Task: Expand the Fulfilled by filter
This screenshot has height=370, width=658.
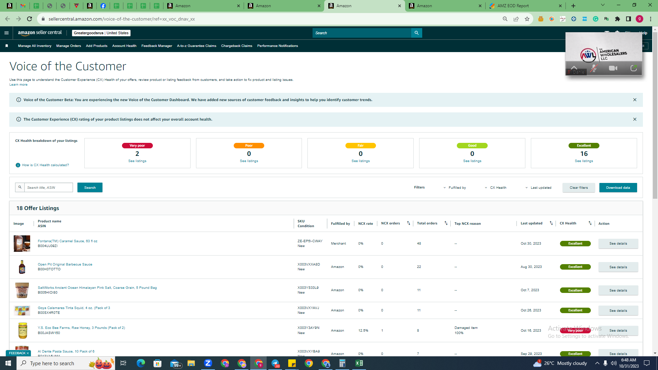Action: coord(455,188)
